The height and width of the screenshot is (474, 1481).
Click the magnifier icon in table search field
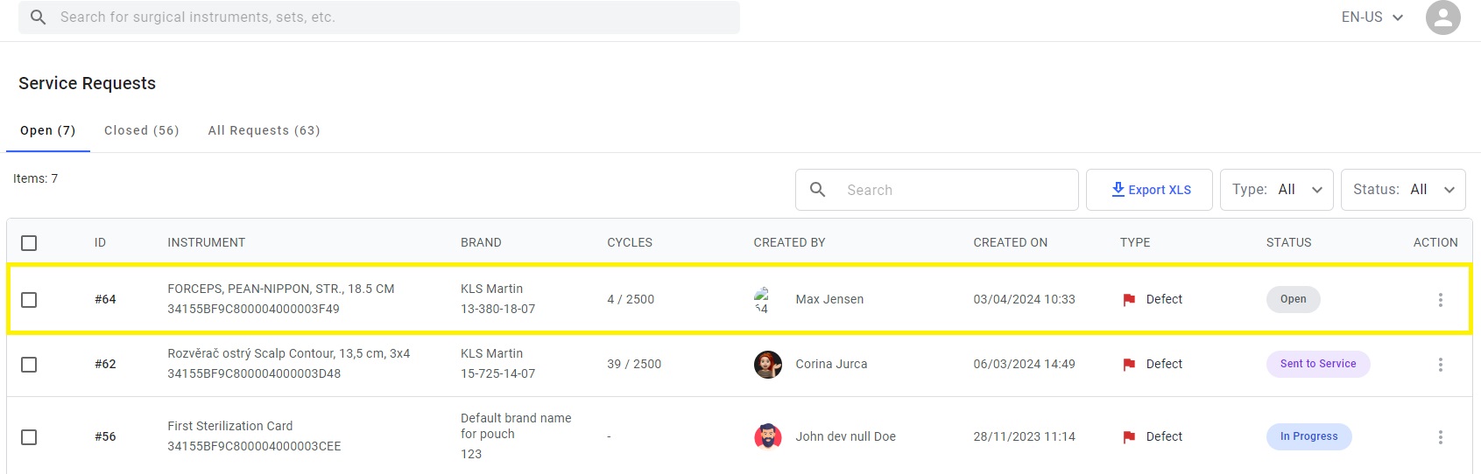(817, 190)
